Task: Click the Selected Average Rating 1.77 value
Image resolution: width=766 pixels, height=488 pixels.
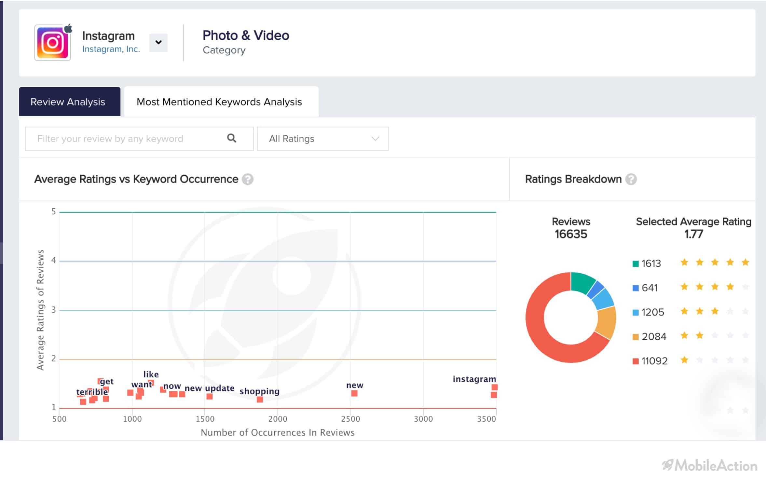Action: tap(693, 234)
